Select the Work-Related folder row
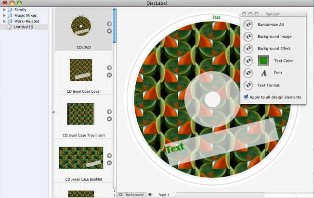Screen dimensions: 314x198 (24, 21)
